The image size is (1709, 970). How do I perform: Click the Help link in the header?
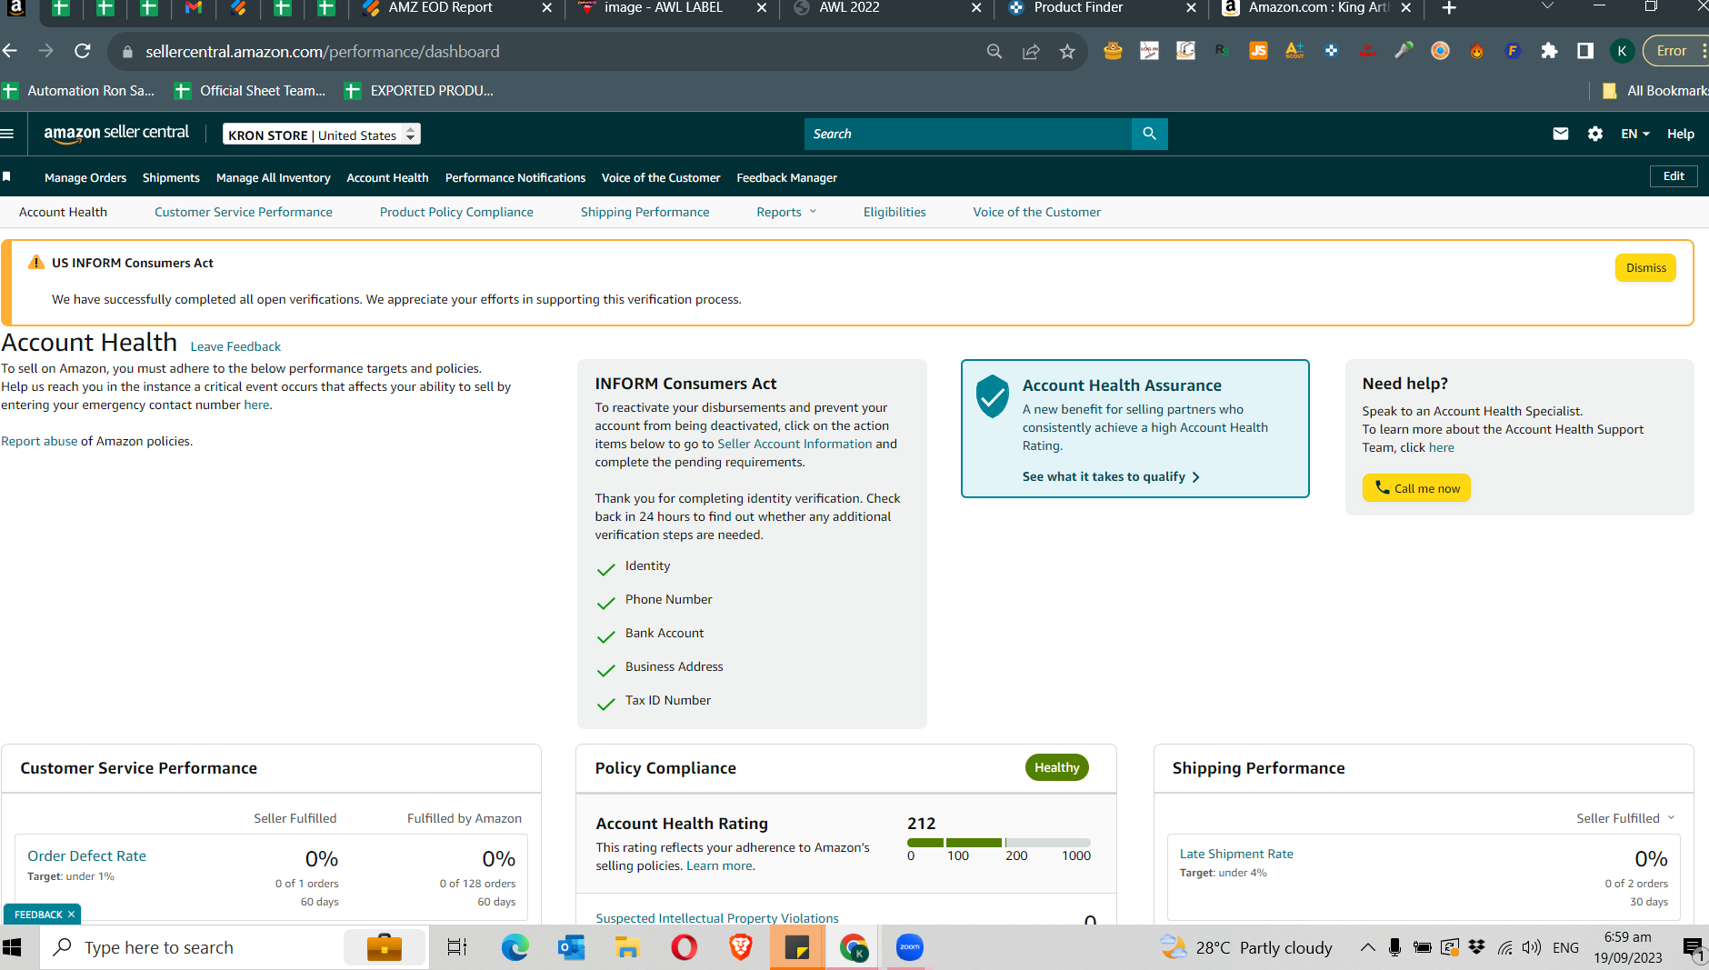tap(1680, 134)
